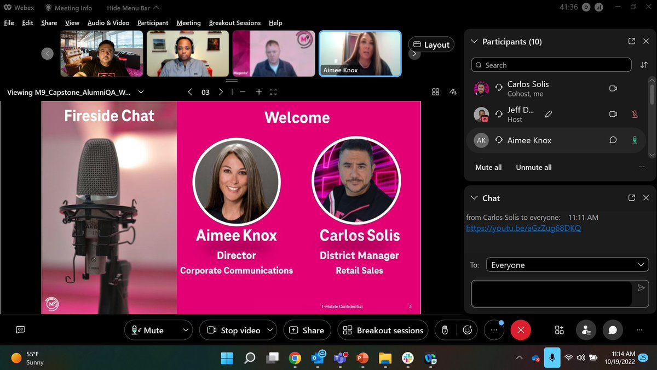Open the Edit menu
Image resolution: width=657 pixels, height=370 pixels.
pyautogui.click(x=27, y=22)
